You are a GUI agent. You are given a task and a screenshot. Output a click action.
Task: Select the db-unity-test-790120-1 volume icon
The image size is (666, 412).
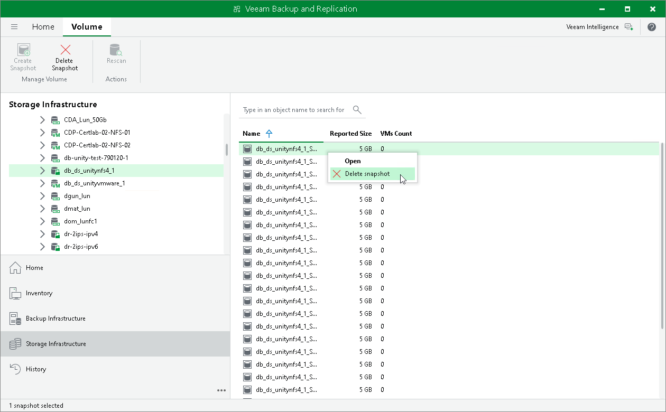[55, 158]
